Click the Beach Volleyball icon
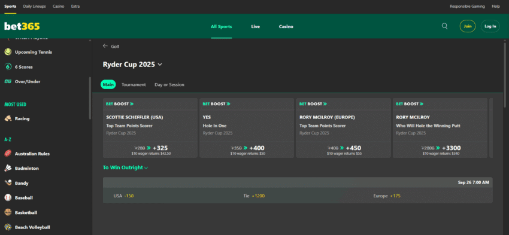 [x=8, y=227]
